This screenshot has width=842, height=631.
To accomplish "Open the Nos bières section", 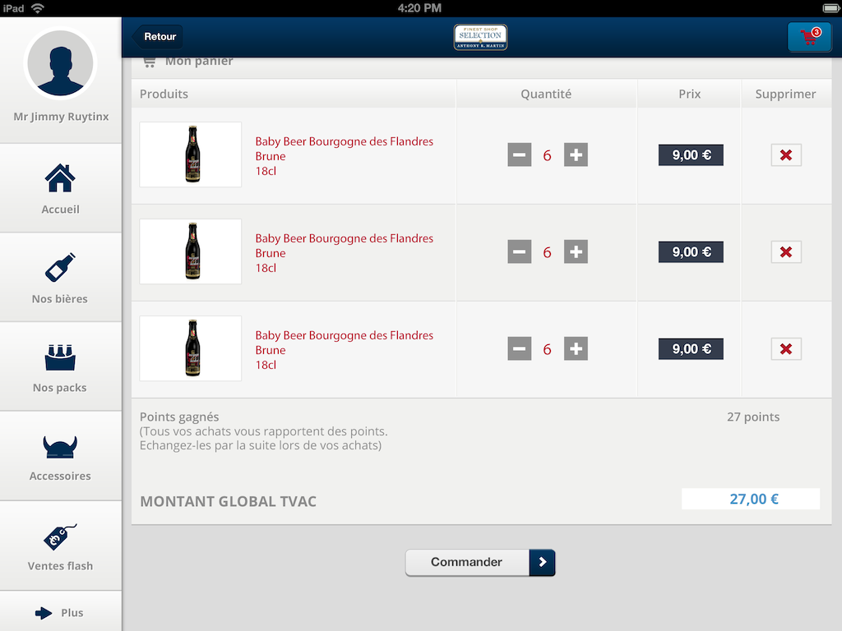I will [60, 278].
